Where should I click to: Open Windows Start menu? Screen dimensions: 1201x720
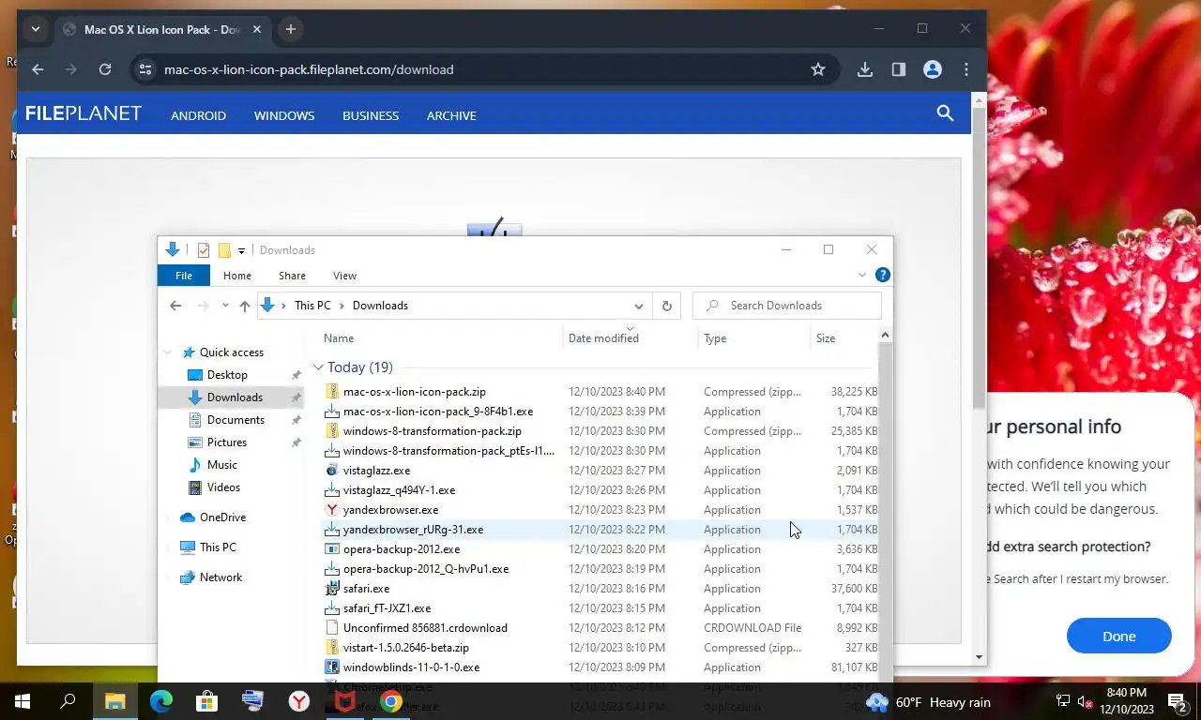point(23,701)
